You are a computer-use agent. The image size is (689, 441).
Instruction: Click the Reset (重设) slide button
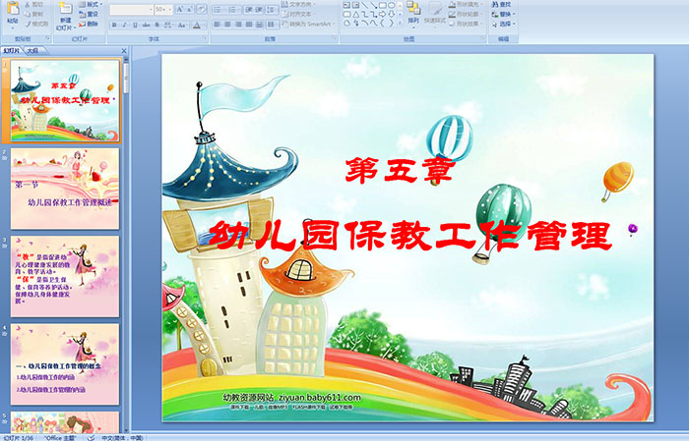click(89, 14)
